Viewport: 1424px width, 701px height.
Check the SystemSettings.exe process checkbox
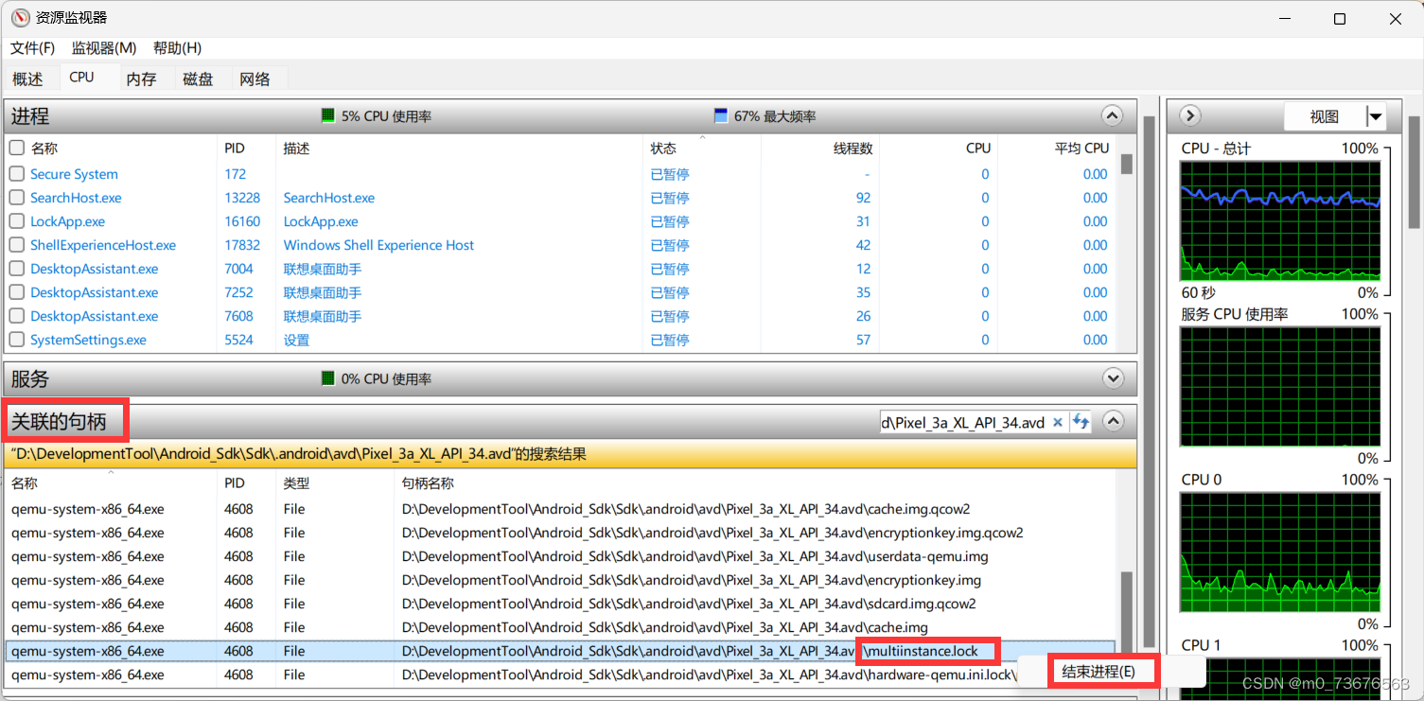point(16,340)
